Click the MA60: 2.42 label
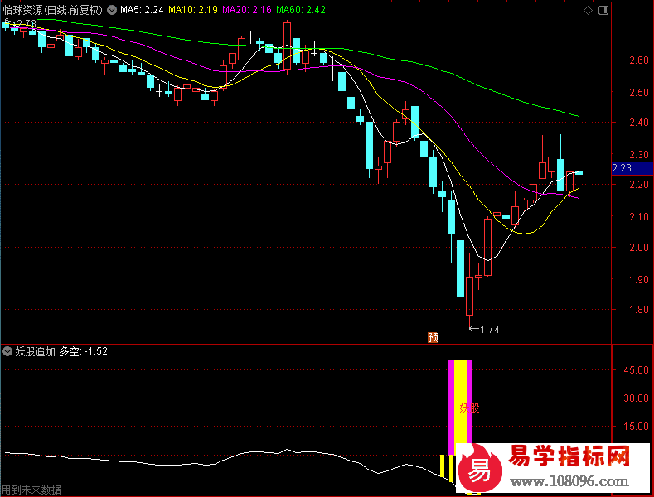654x497 pixels. pyautogui.click(x=301, y=10)
